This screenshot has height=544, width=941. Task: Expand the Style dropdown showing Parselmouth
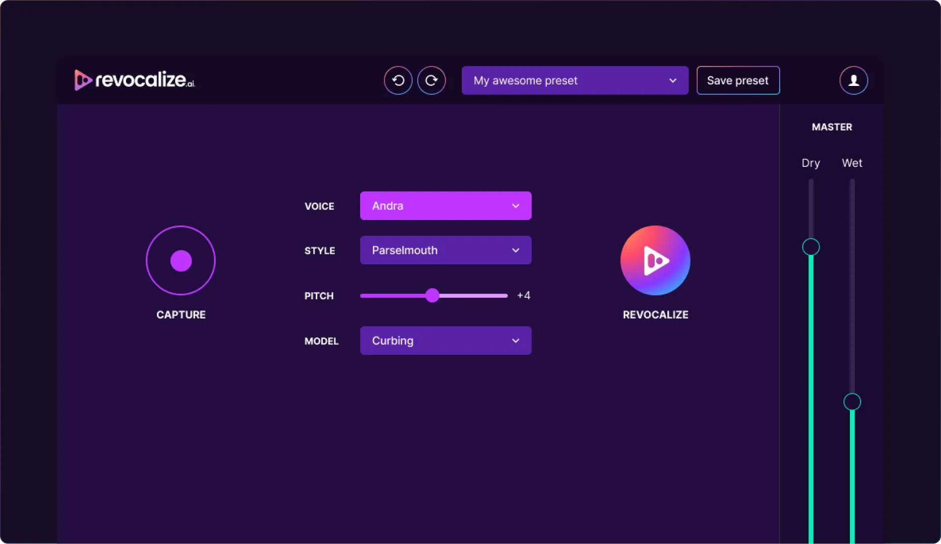445,250
